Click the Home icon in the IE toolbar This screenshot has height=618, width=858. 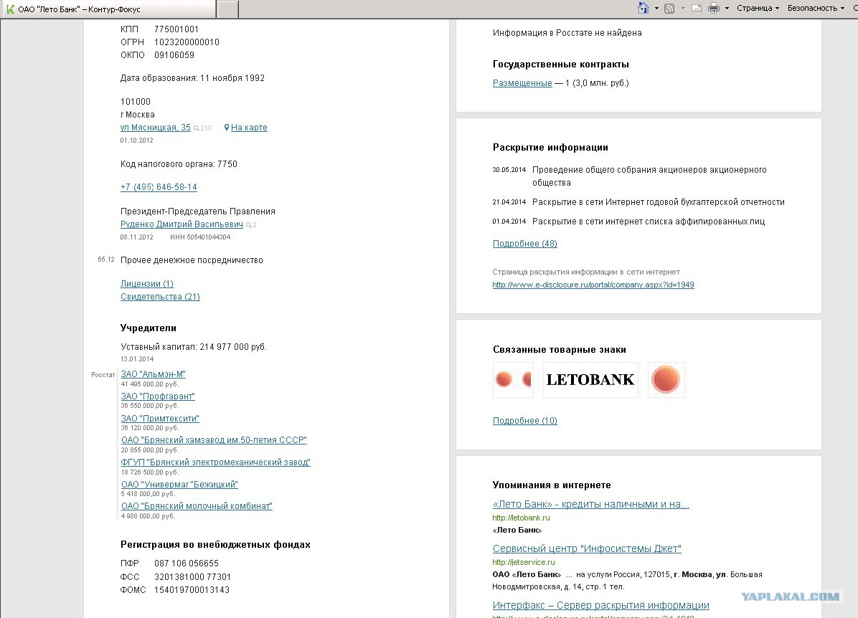click(x=643, y=8)
